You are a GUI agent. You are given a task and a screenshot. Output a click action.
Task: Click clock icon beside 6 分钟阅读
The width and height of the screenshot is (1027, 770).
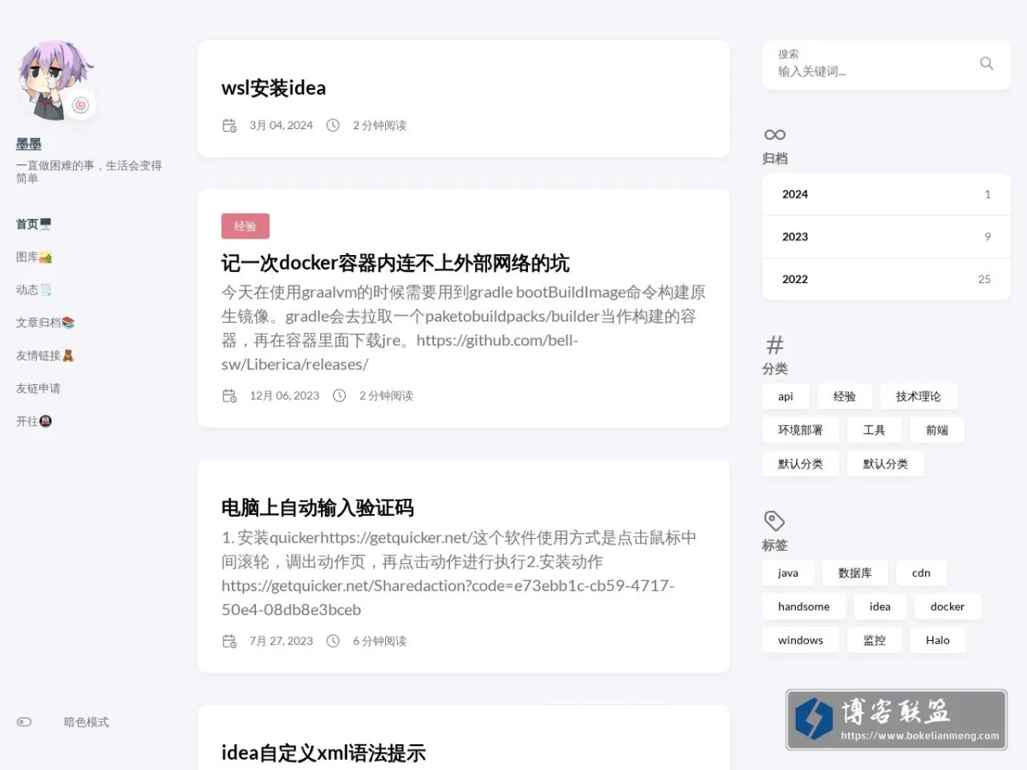pyautogui.click(x=333, y=641)
